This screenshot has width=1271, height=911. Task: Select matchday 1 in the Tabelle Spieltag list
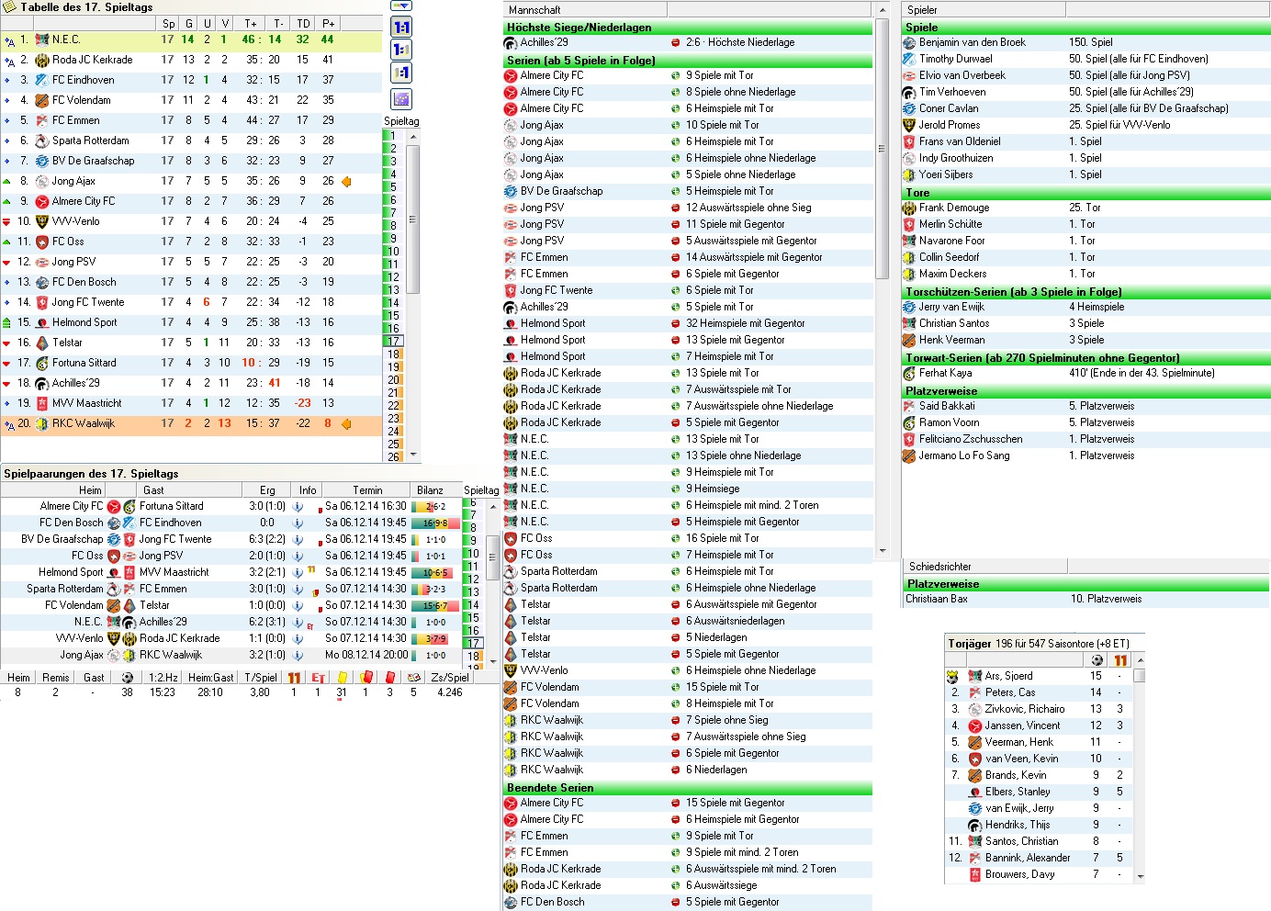click(393, 136)
